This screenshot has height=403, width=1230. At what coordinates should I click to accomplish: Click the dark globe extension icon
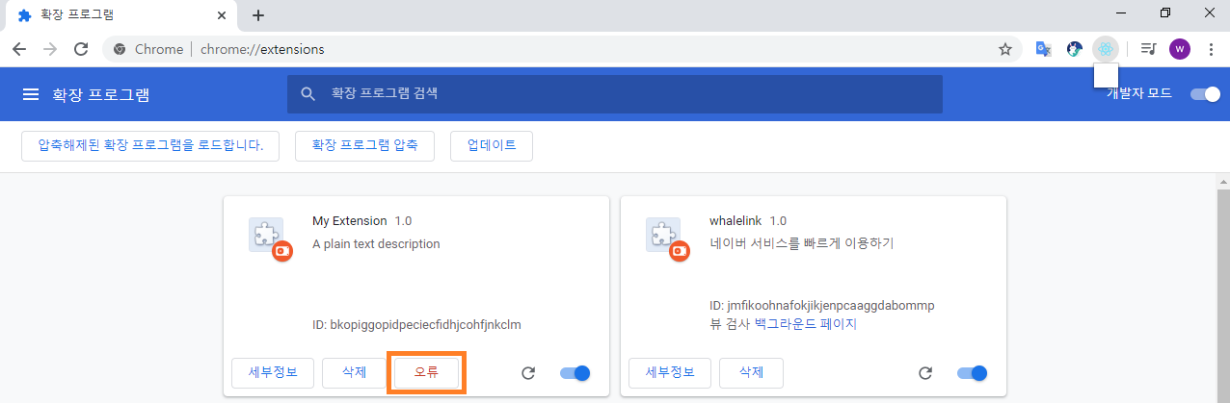1074,49
